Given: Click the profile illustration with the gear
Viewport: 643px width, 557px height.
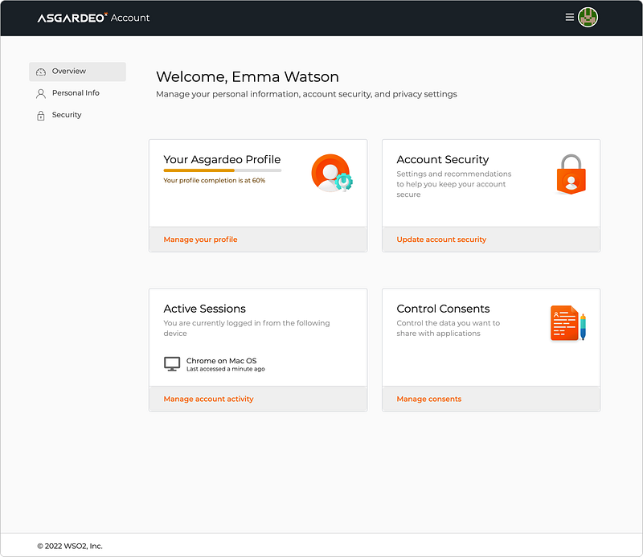Looking at the screenshot, I should pos(332,173).
